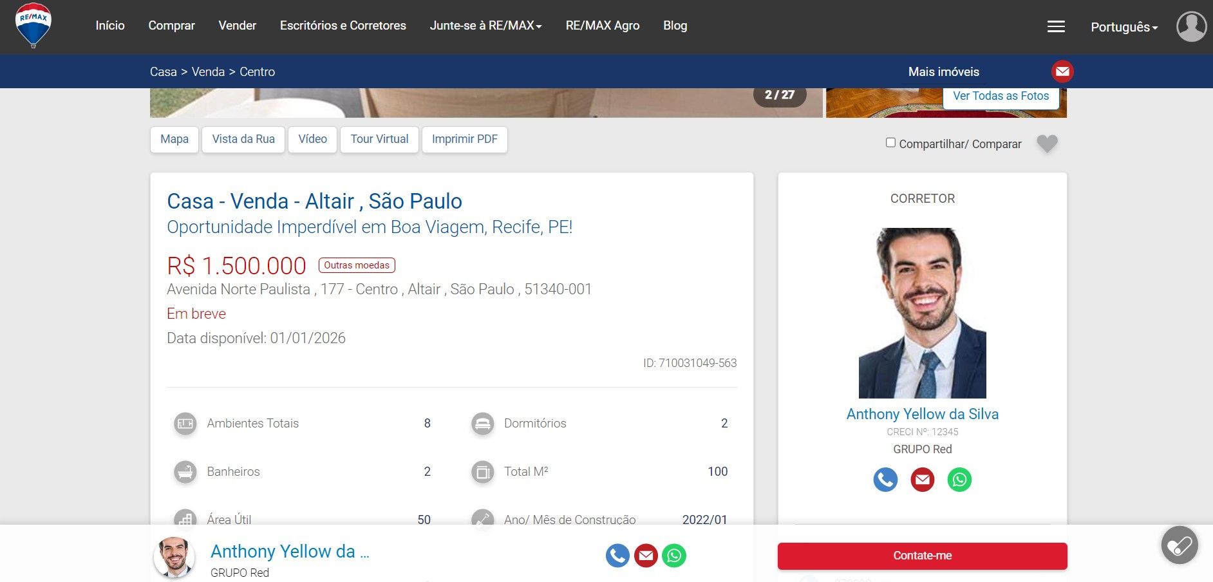Click the main property photo showing 2/27

(x=486, y=103)
